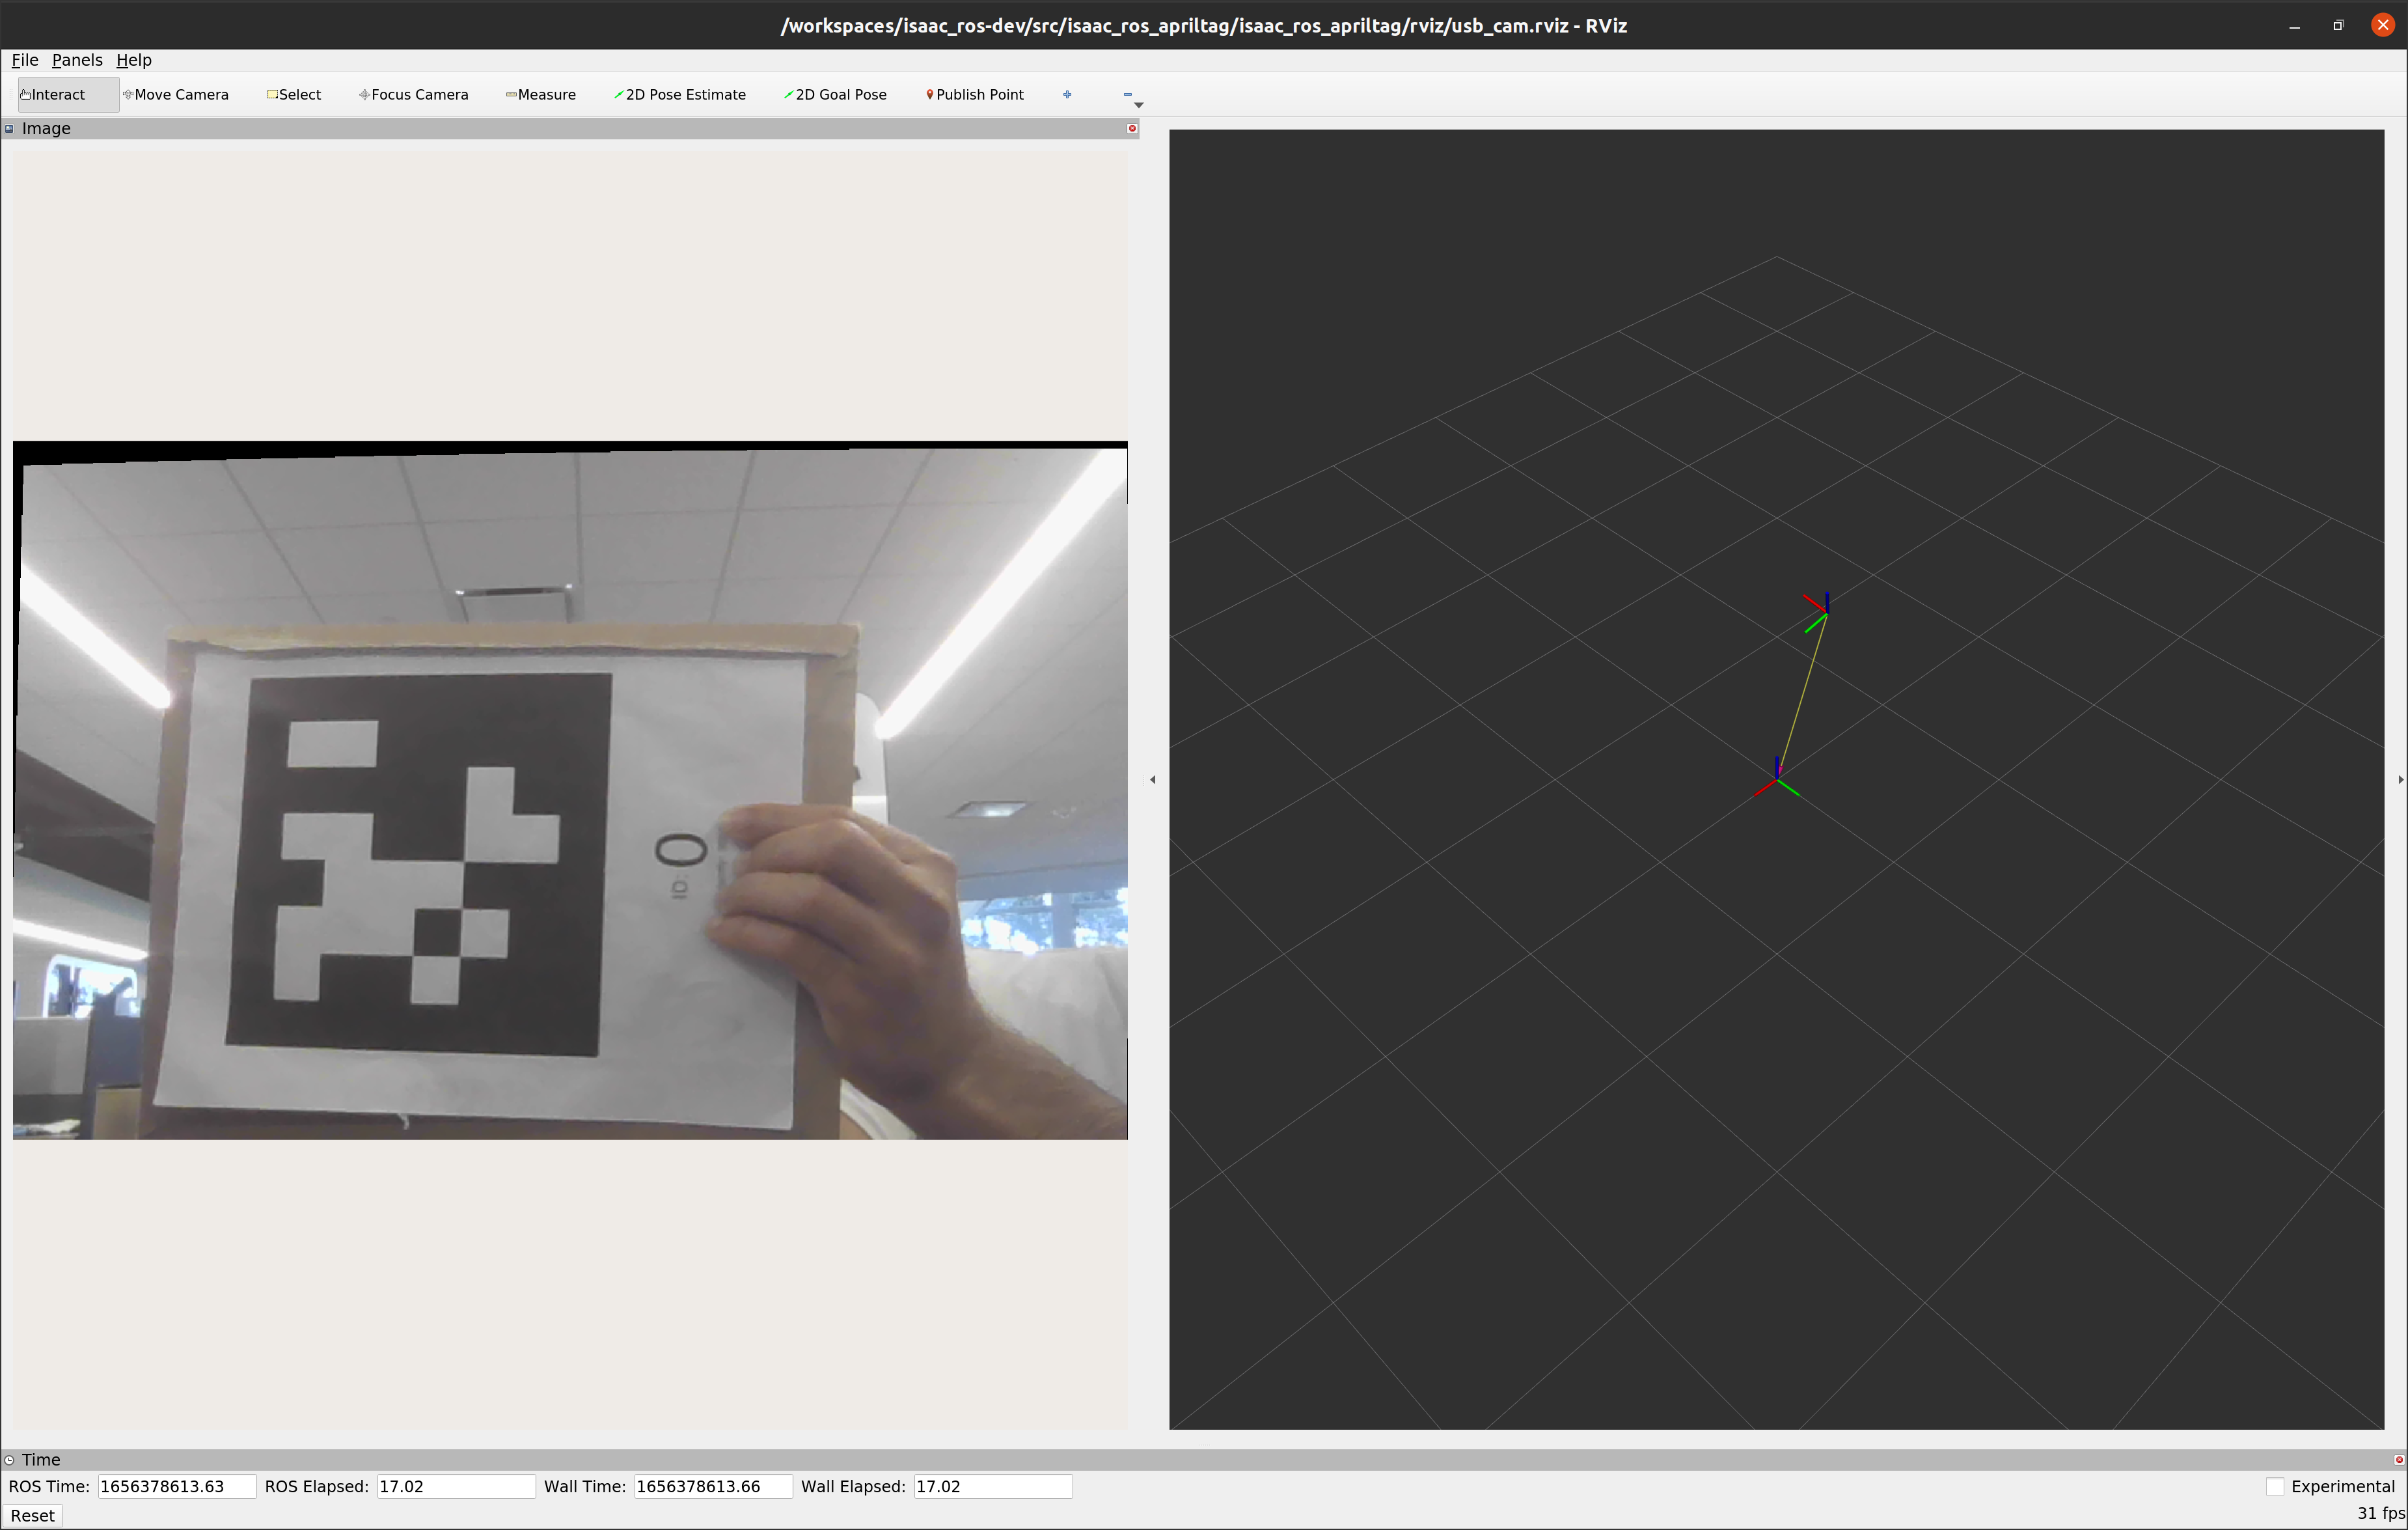Add a new tool with plus icon
The height and width of the screenshot is (1530, 2408).
coord(1067,95)
